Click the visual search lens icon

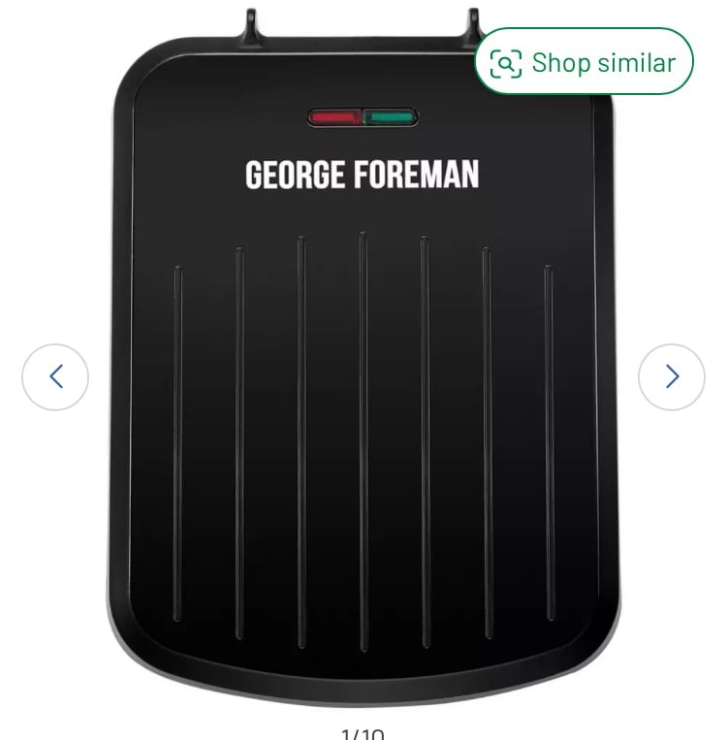click(x=506, y=63)
